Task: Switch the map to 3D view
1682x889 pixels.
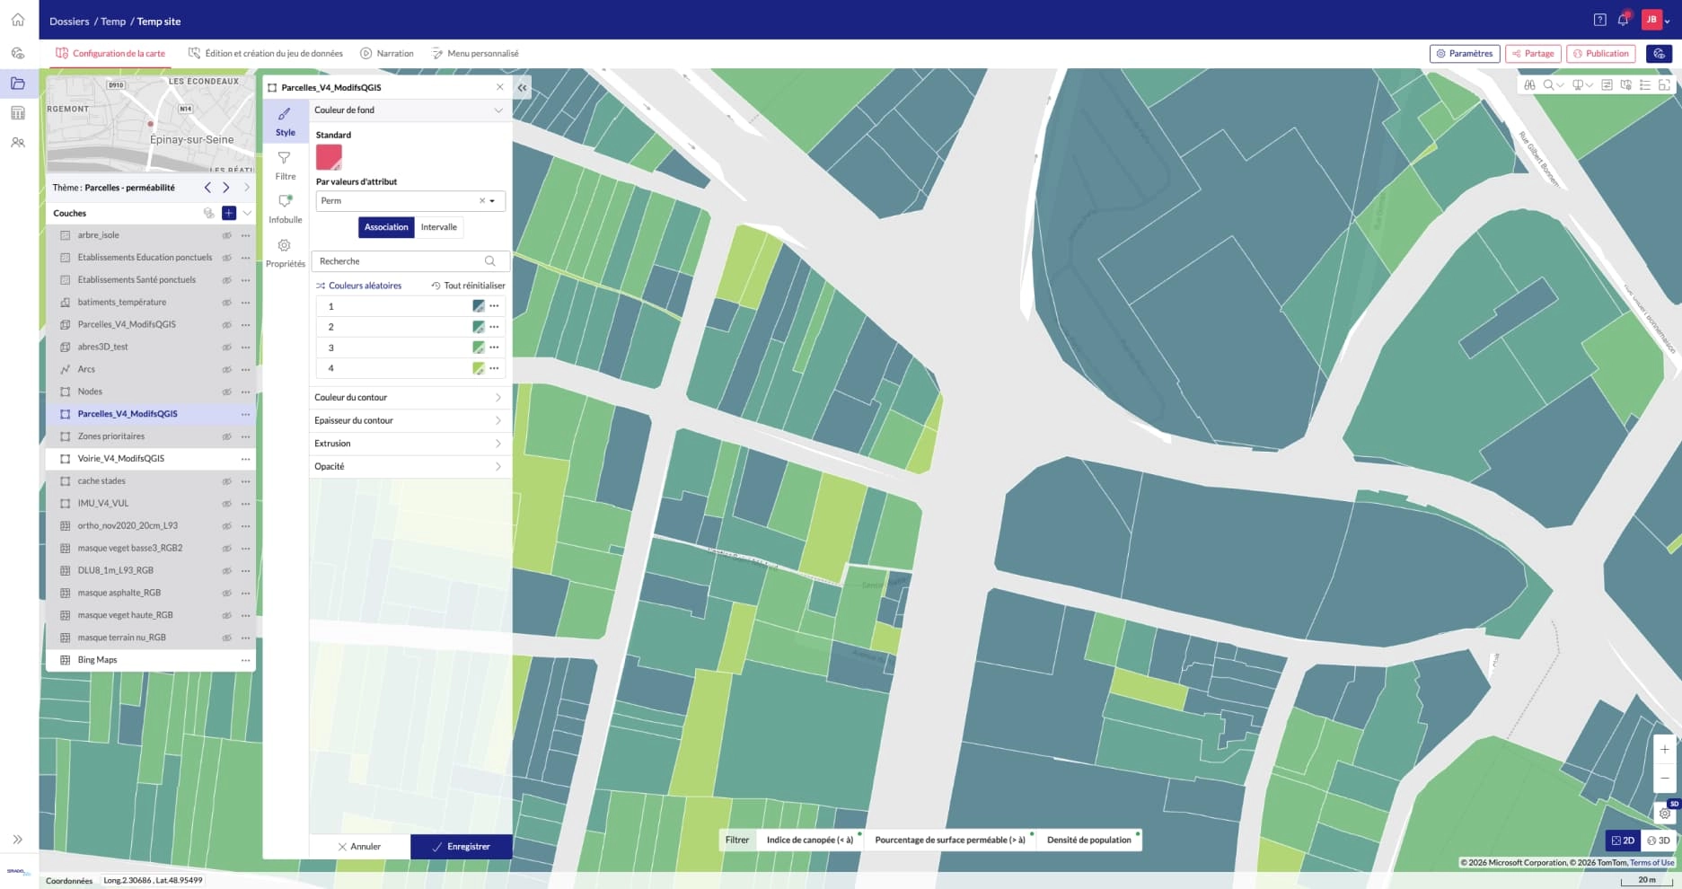Action: click(x=1659, y=841)
